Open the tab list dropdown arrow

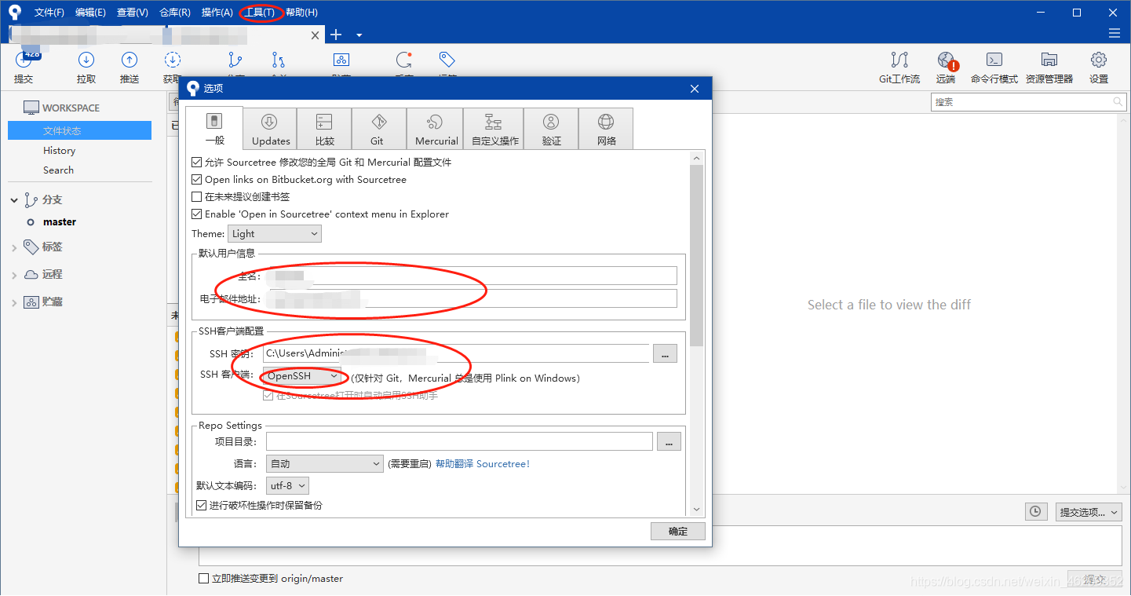click(x=359, y=35)
